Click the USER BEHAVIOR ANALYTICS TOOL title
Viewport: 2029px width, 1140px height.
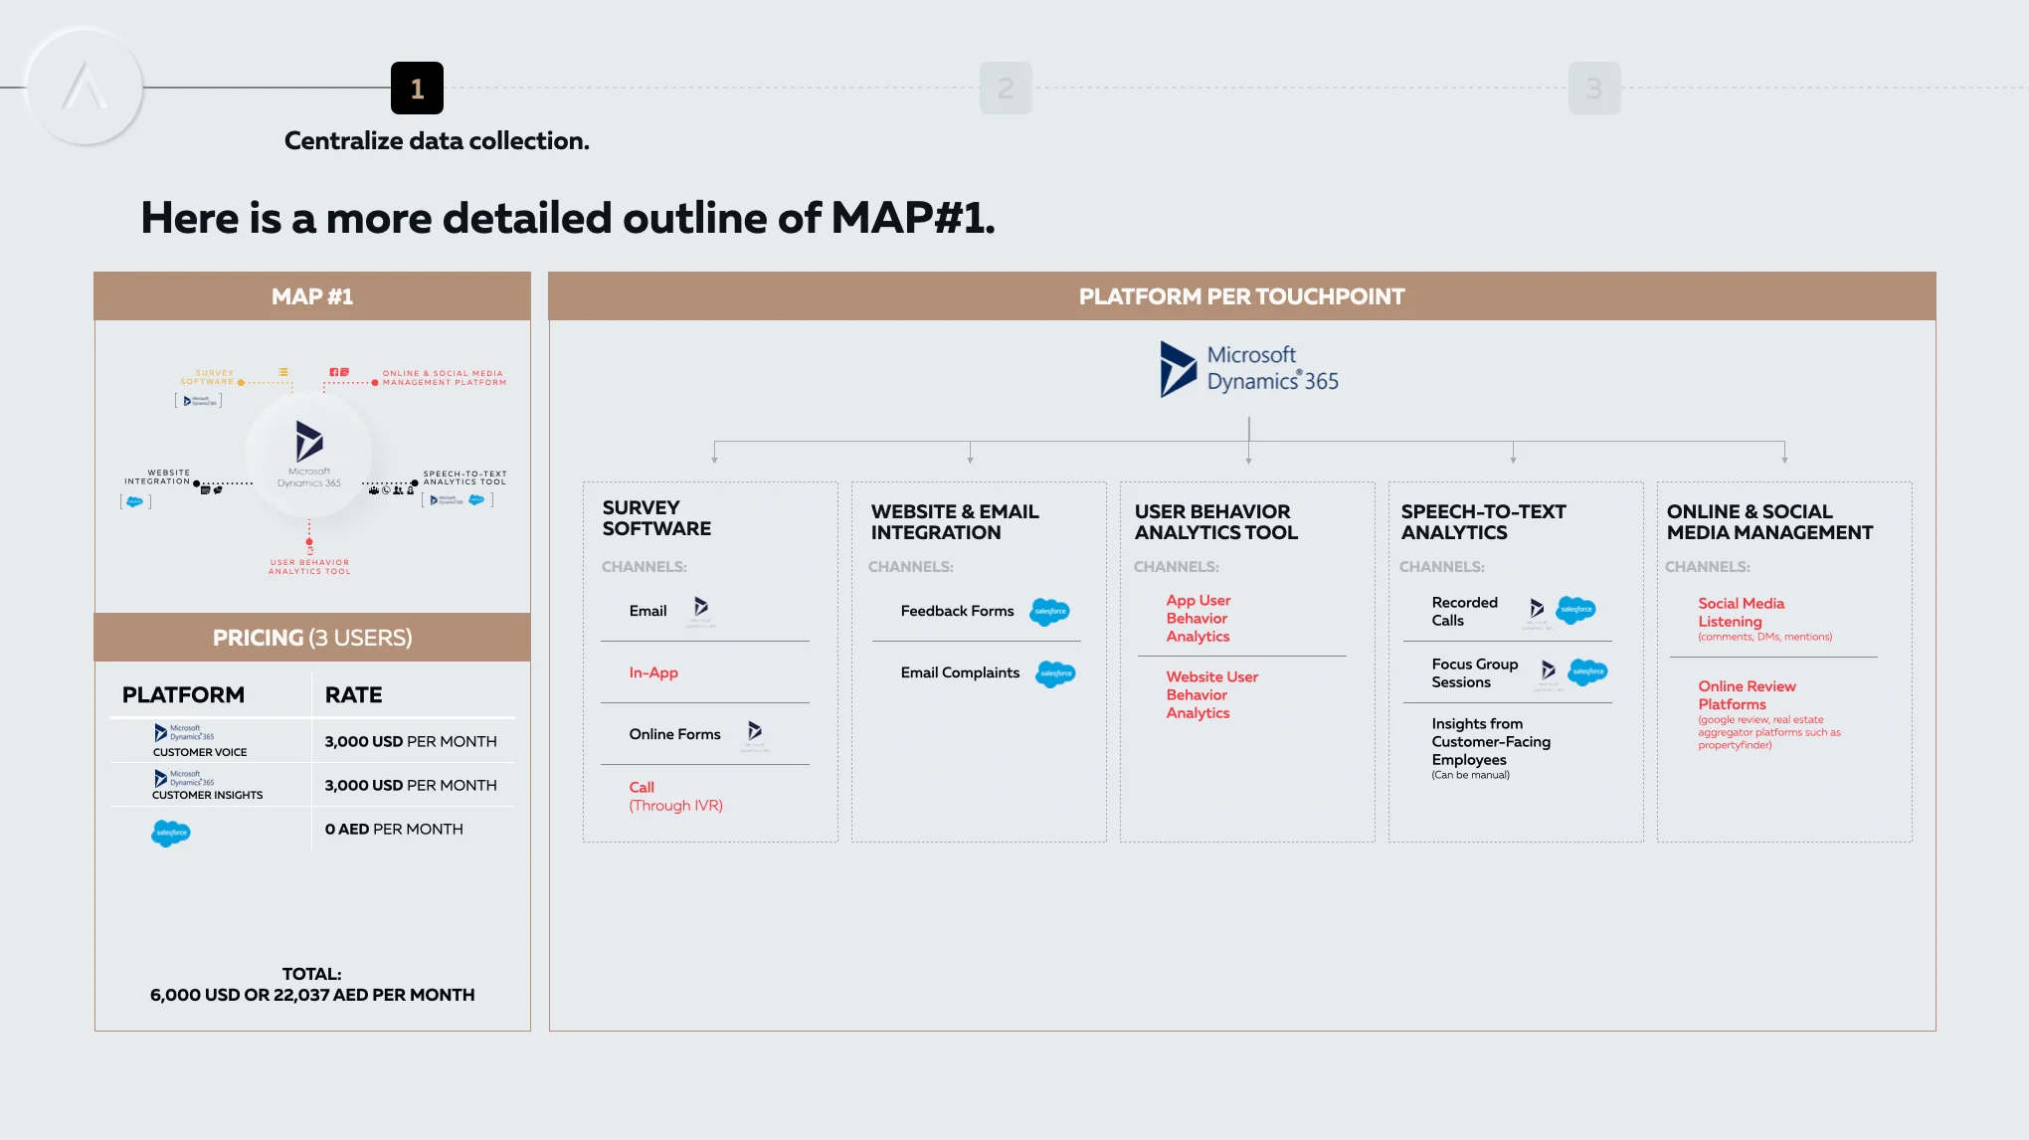(x=1215, y=522)
